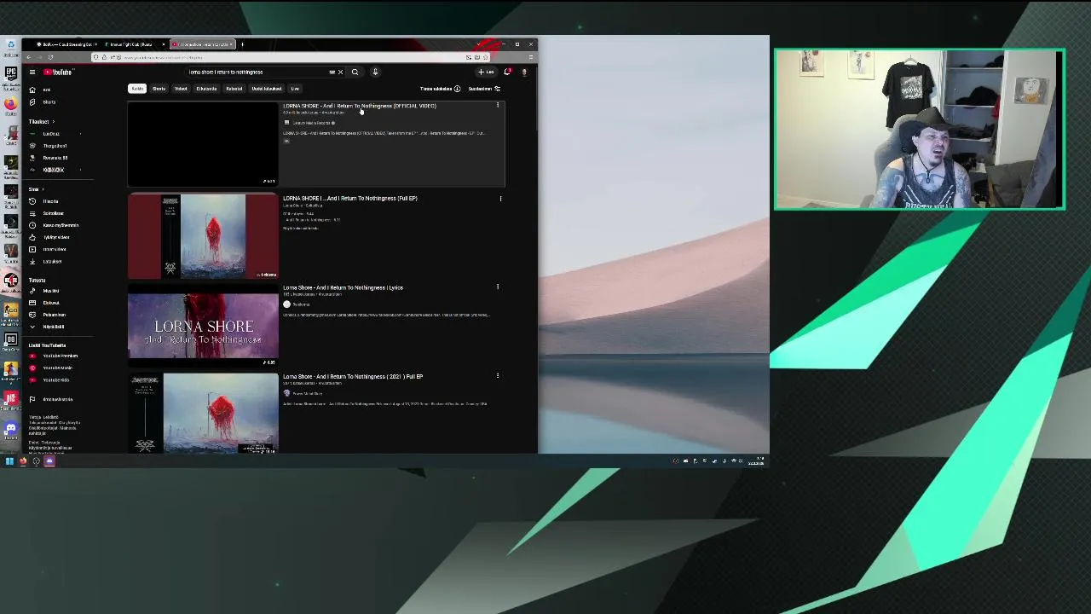The width and height of the screenshot is (1091, 614).
Task: Open Discord desktop shortcut
Action: tap(10, 432)
